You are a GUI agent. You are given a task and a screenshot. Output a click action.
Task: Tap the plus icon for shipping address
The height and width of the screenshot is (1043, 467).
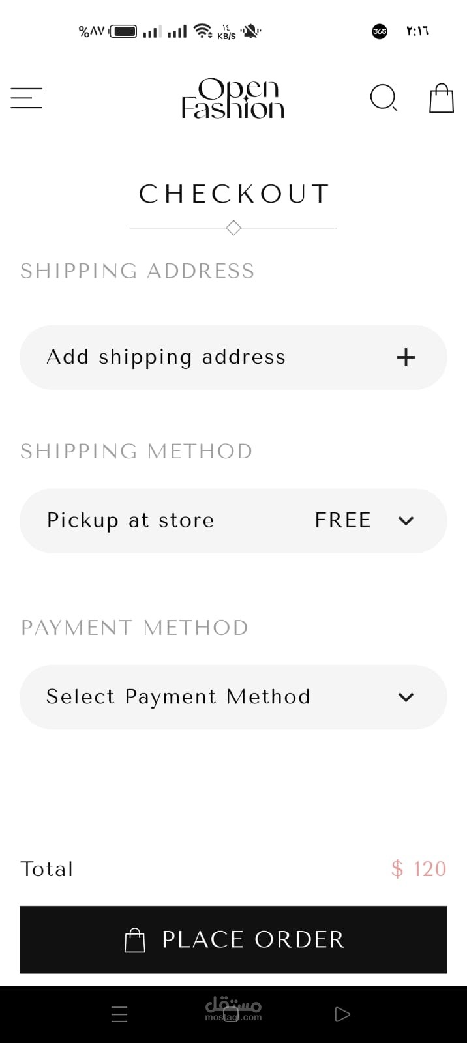point(406,357)
